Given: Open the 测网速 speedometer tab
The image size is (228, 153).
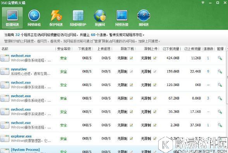Looking at the screenshot, I should [143, 18].
